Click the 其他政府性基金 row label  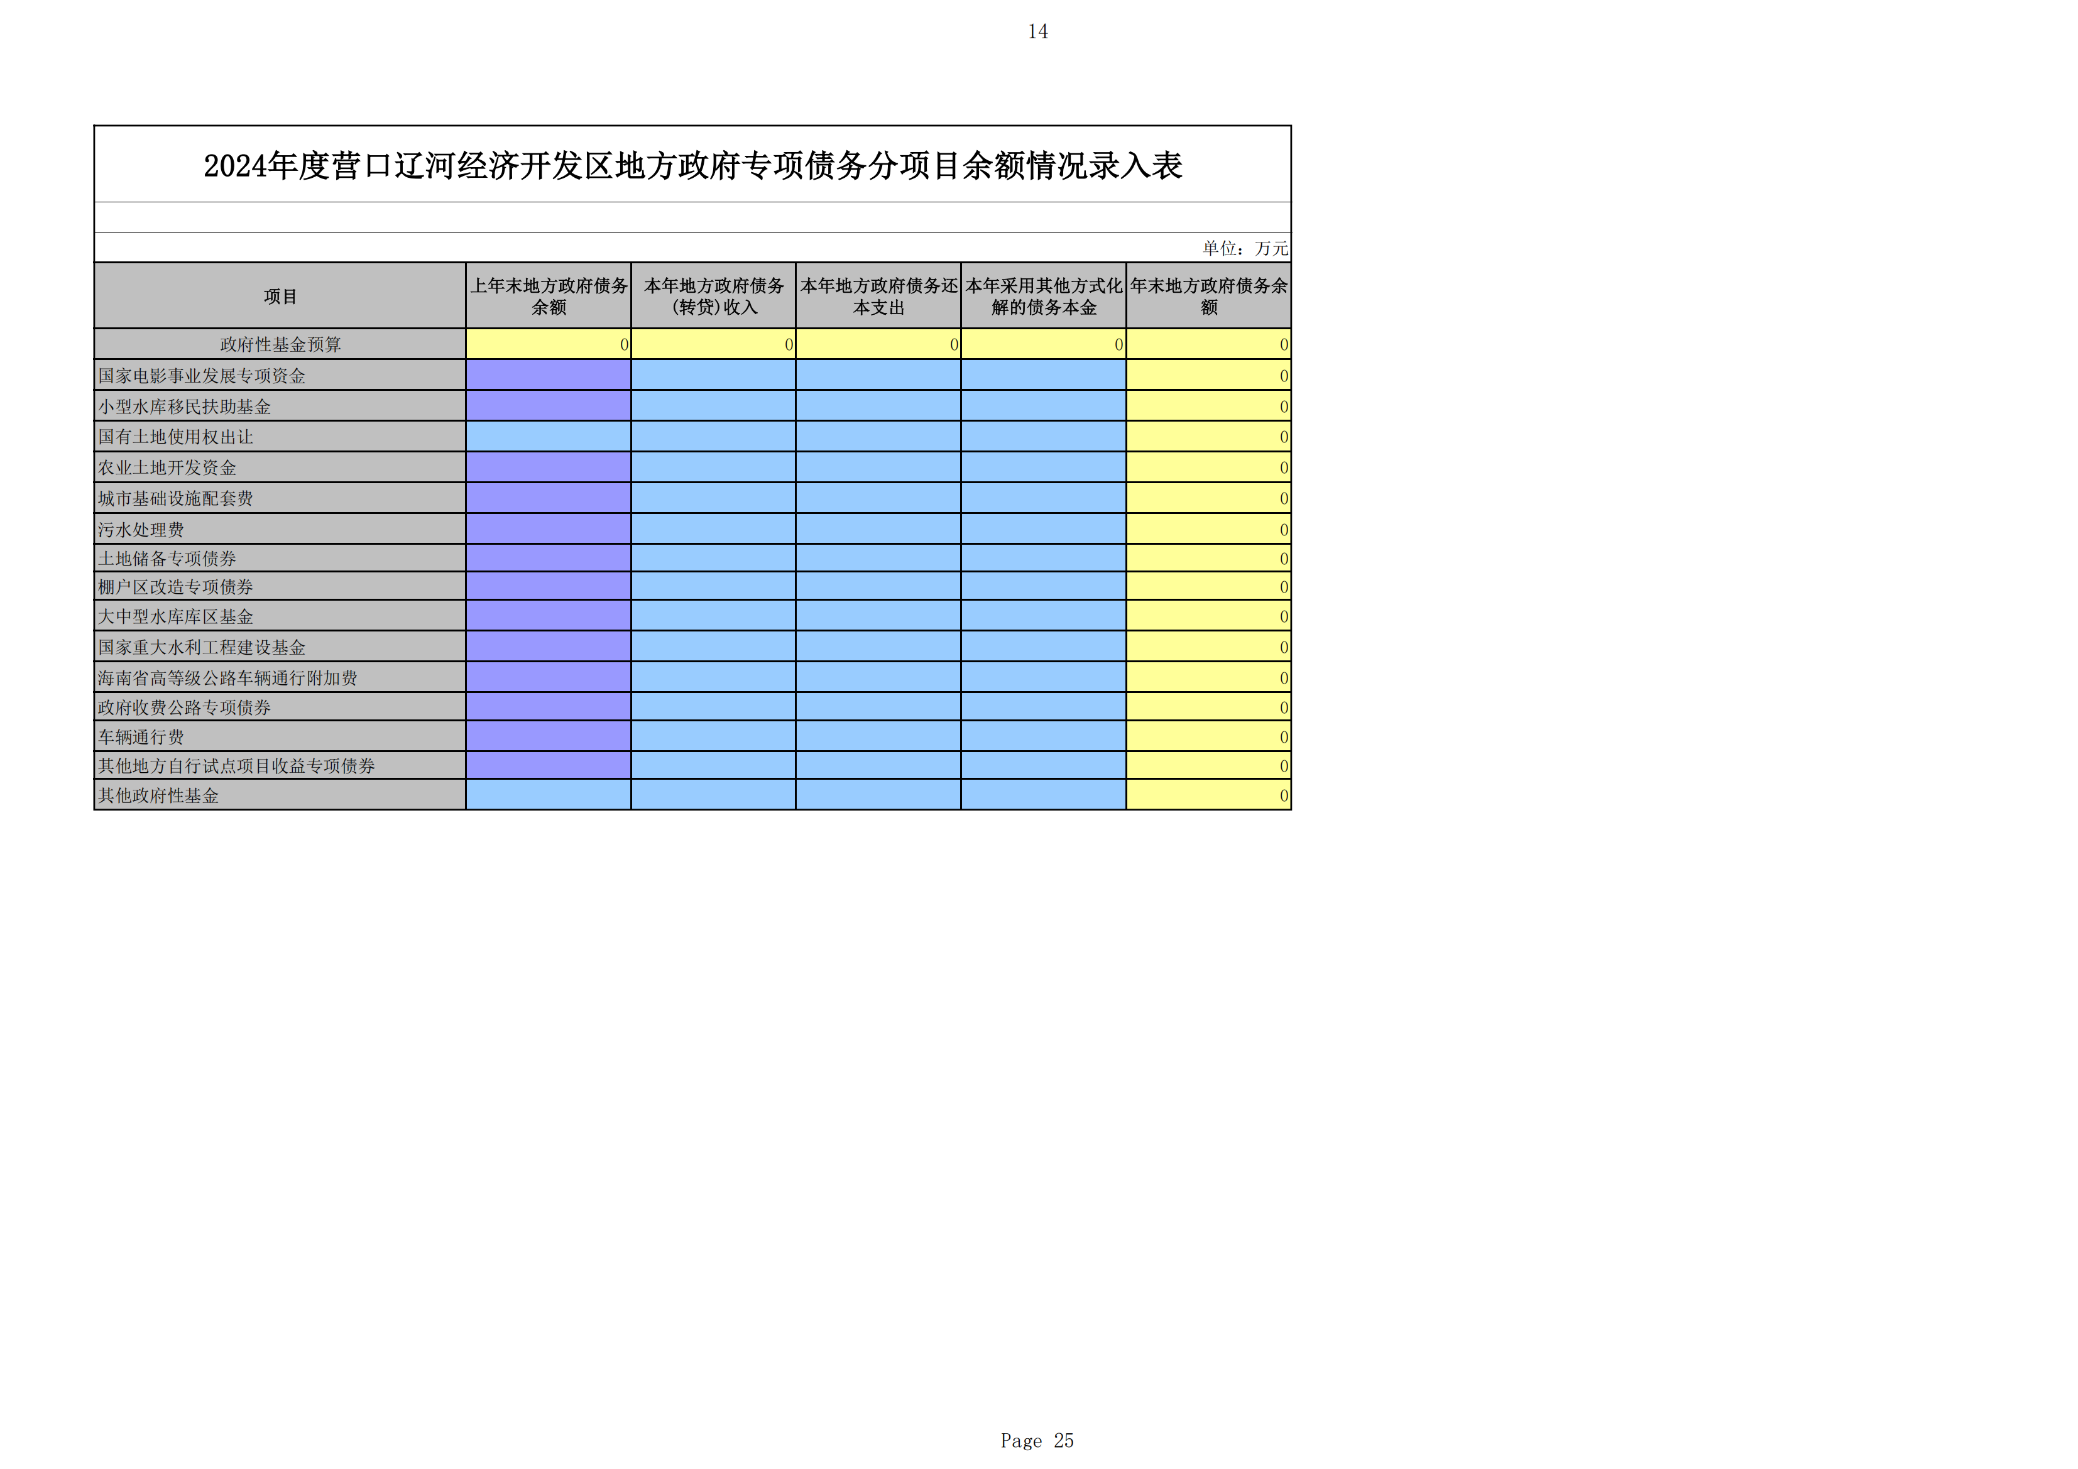(281, 795)
